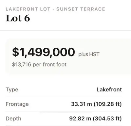Click the SUNSET TERRACE text in header

(81, 9)
